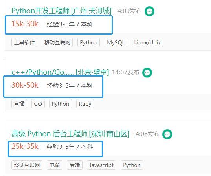Click chat icon beside c++/Python/Go listing
Viewport: 211px width, 176px height.
click(147, 73)
